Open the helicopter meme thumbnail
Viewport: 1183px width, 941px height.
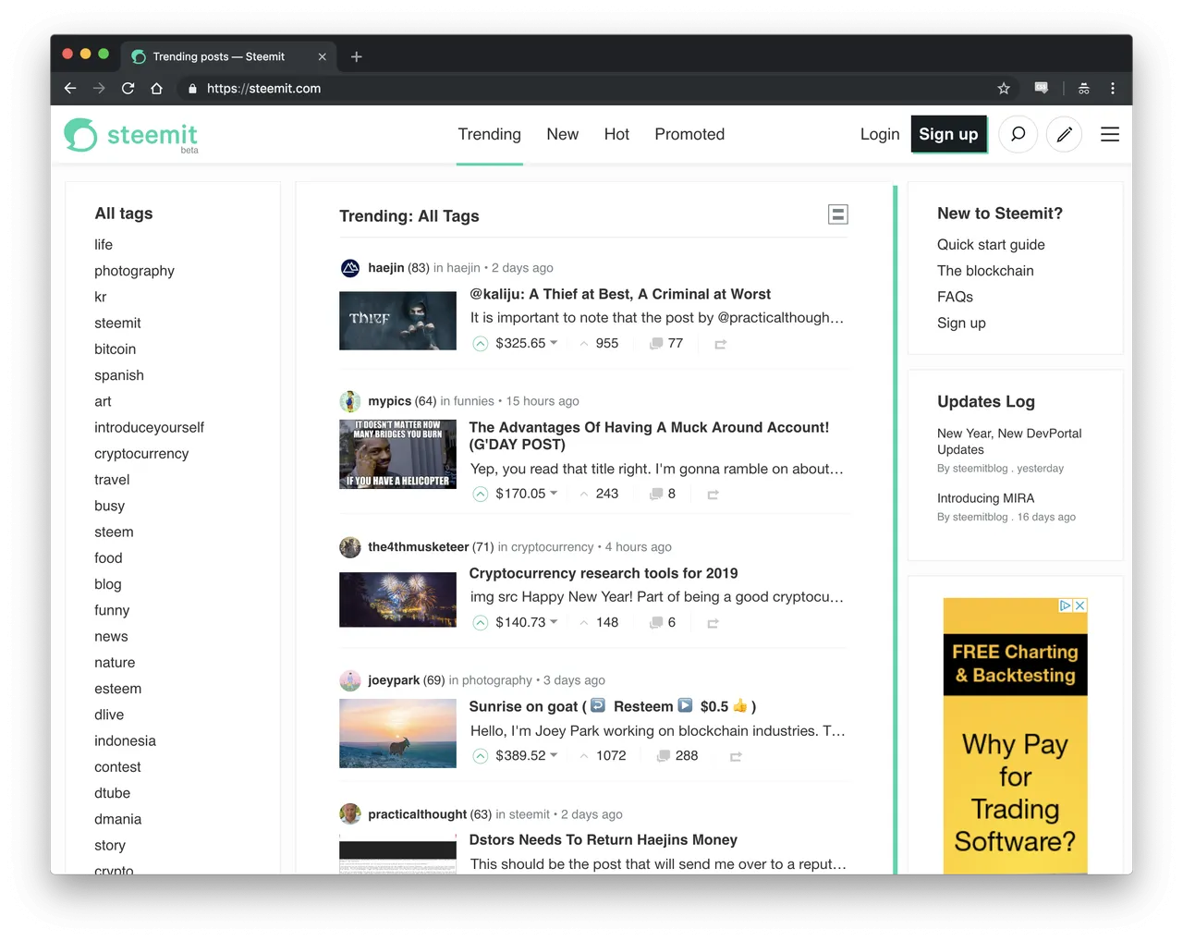[x=397, y=454]
